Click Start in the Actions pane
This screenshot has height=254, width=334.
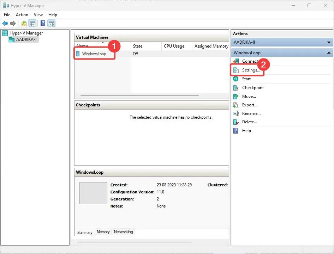(246, 79)
